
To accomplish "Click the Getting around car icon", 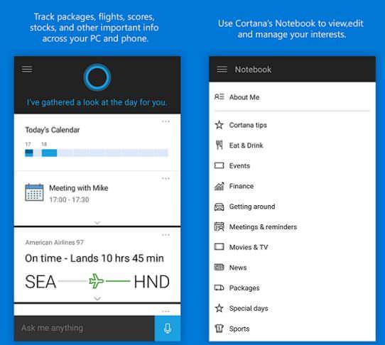I will (x=219, y=207).
